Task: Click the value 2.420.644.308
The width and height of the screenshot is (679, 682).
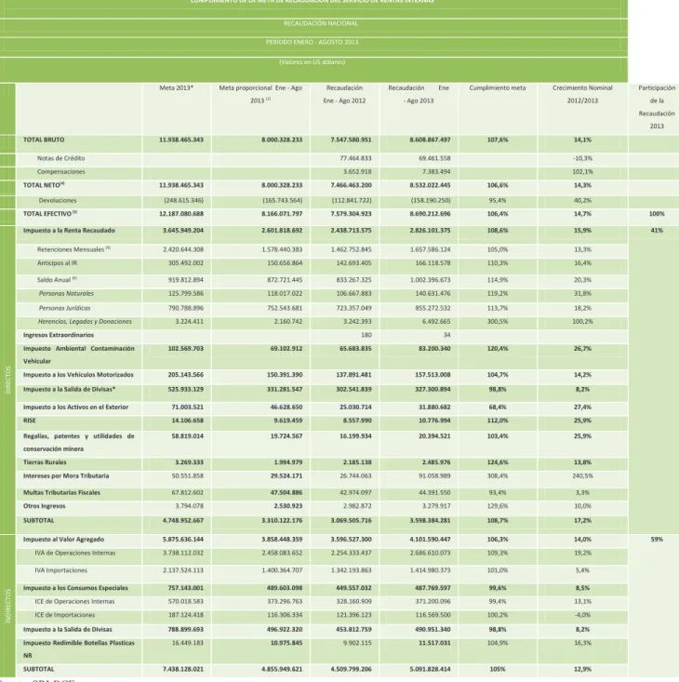Action: (183, 249)
